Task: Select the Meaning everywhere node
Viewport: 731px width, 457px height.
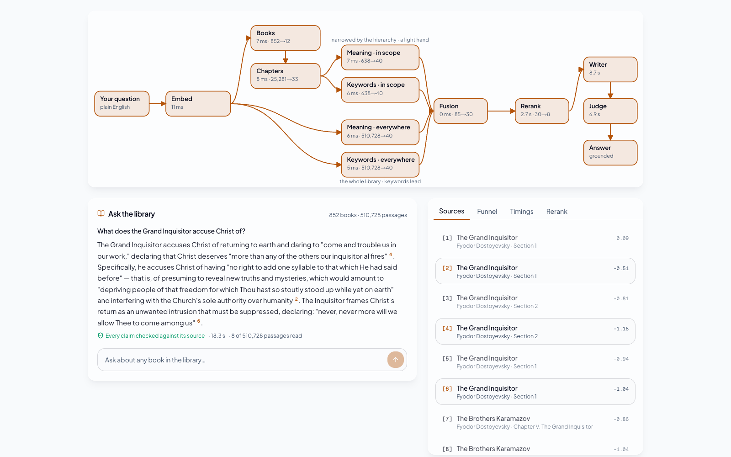Action: click(380, 132)
